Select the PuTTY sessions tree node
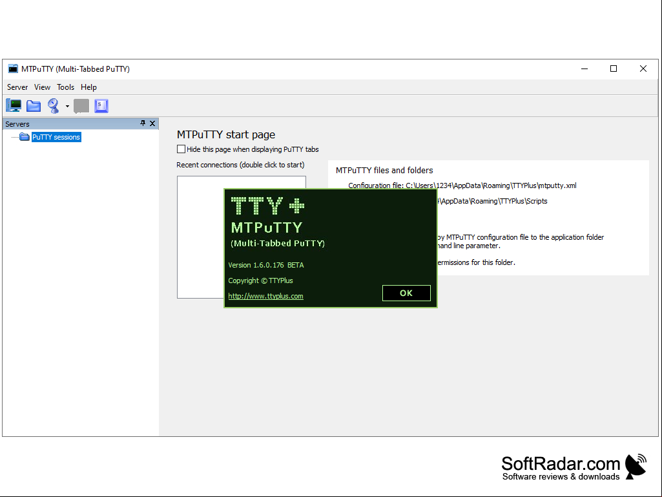This screenshot has width=662, height=497. [56, 137]
